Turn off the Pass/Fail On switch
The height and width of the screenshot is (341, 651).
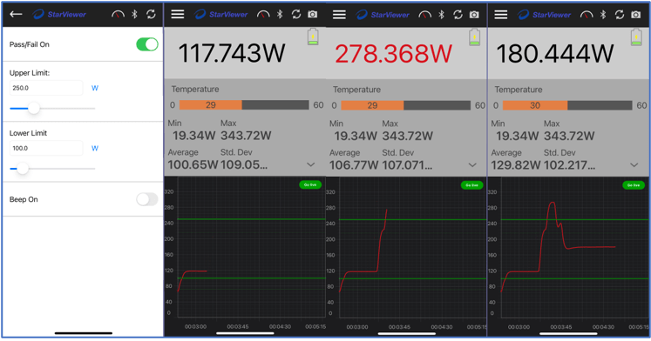click(147, 44)
